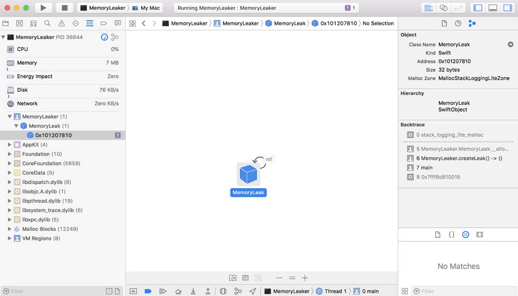Open the Issue navigator warning triangle

(x=62, y=23)
